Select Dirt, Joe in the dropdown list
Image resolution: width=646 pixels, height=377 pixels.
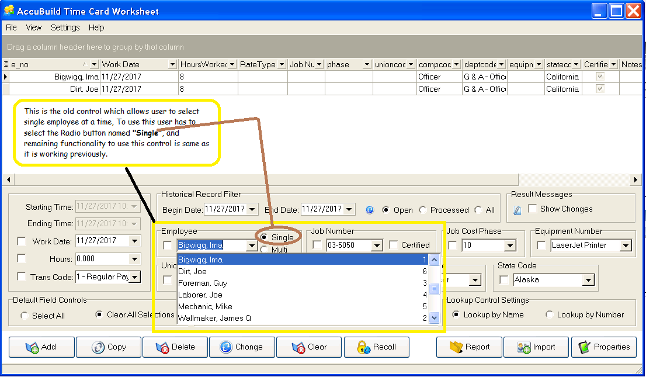point(303,271)
